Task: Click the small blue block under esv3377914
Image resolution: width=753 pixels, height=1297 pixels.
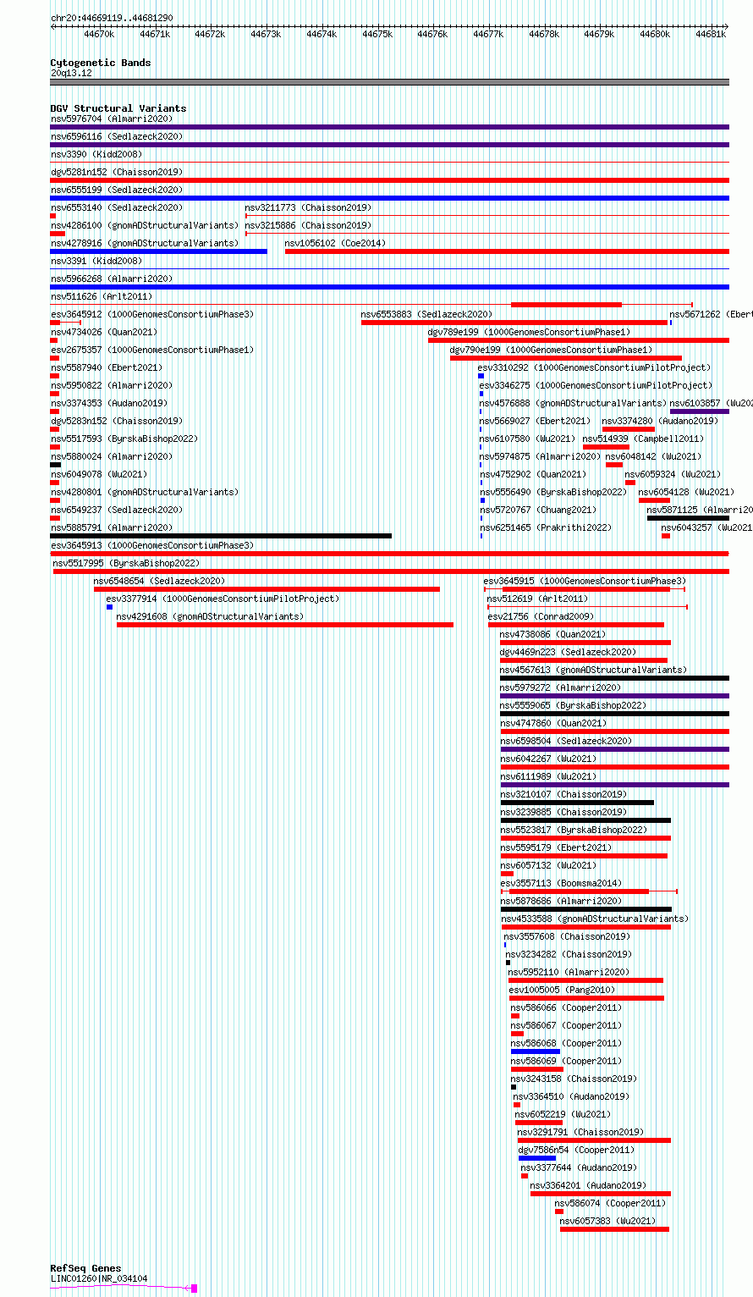Action: [x=109, y=607]
